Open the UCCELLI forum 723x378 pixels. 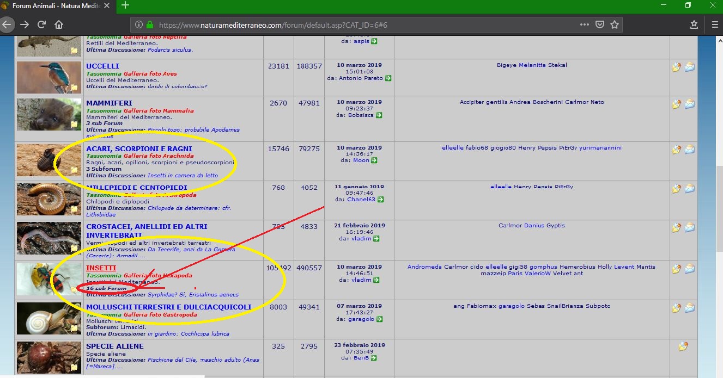[102, 66]
